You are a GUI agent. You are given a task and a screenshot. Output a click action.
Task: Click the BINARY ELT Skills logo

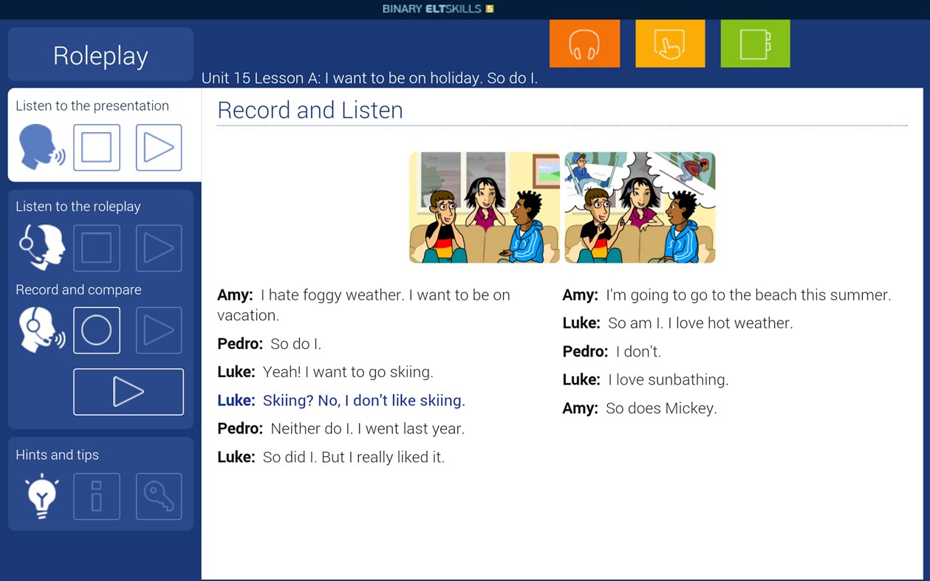tap(437, 10)
